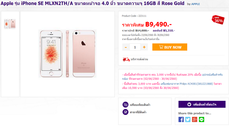This screenshot has width=229, height=126.
Task: Click the branches with stock text link
Action: 138,112
